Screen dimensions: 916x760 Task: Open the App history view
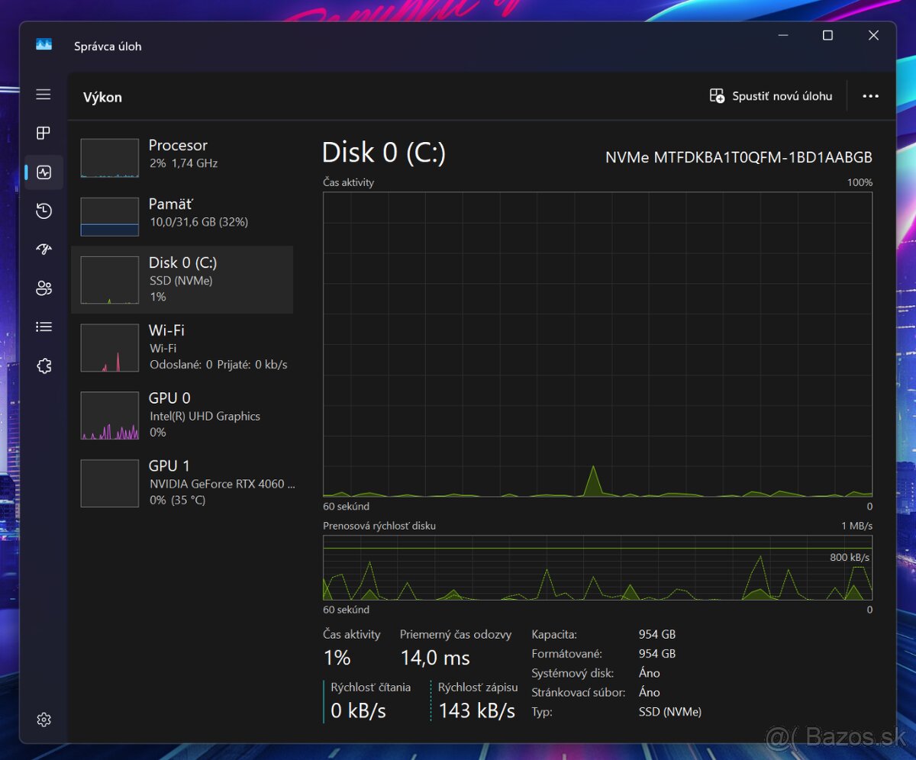44,211
